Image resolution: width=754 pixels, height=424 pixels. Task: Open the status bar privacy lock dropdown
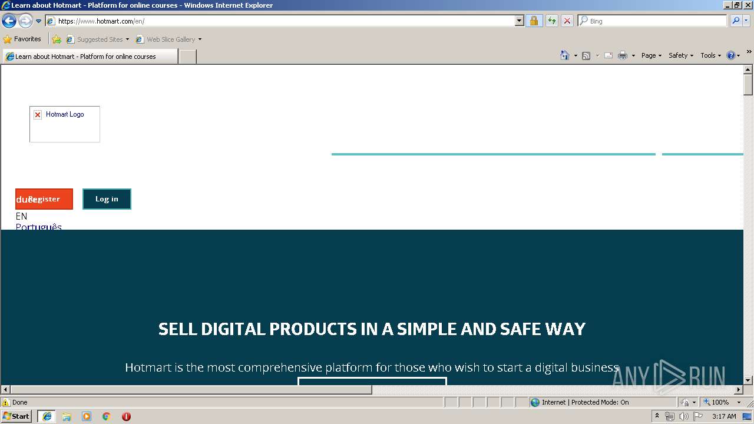click(688, 402)
